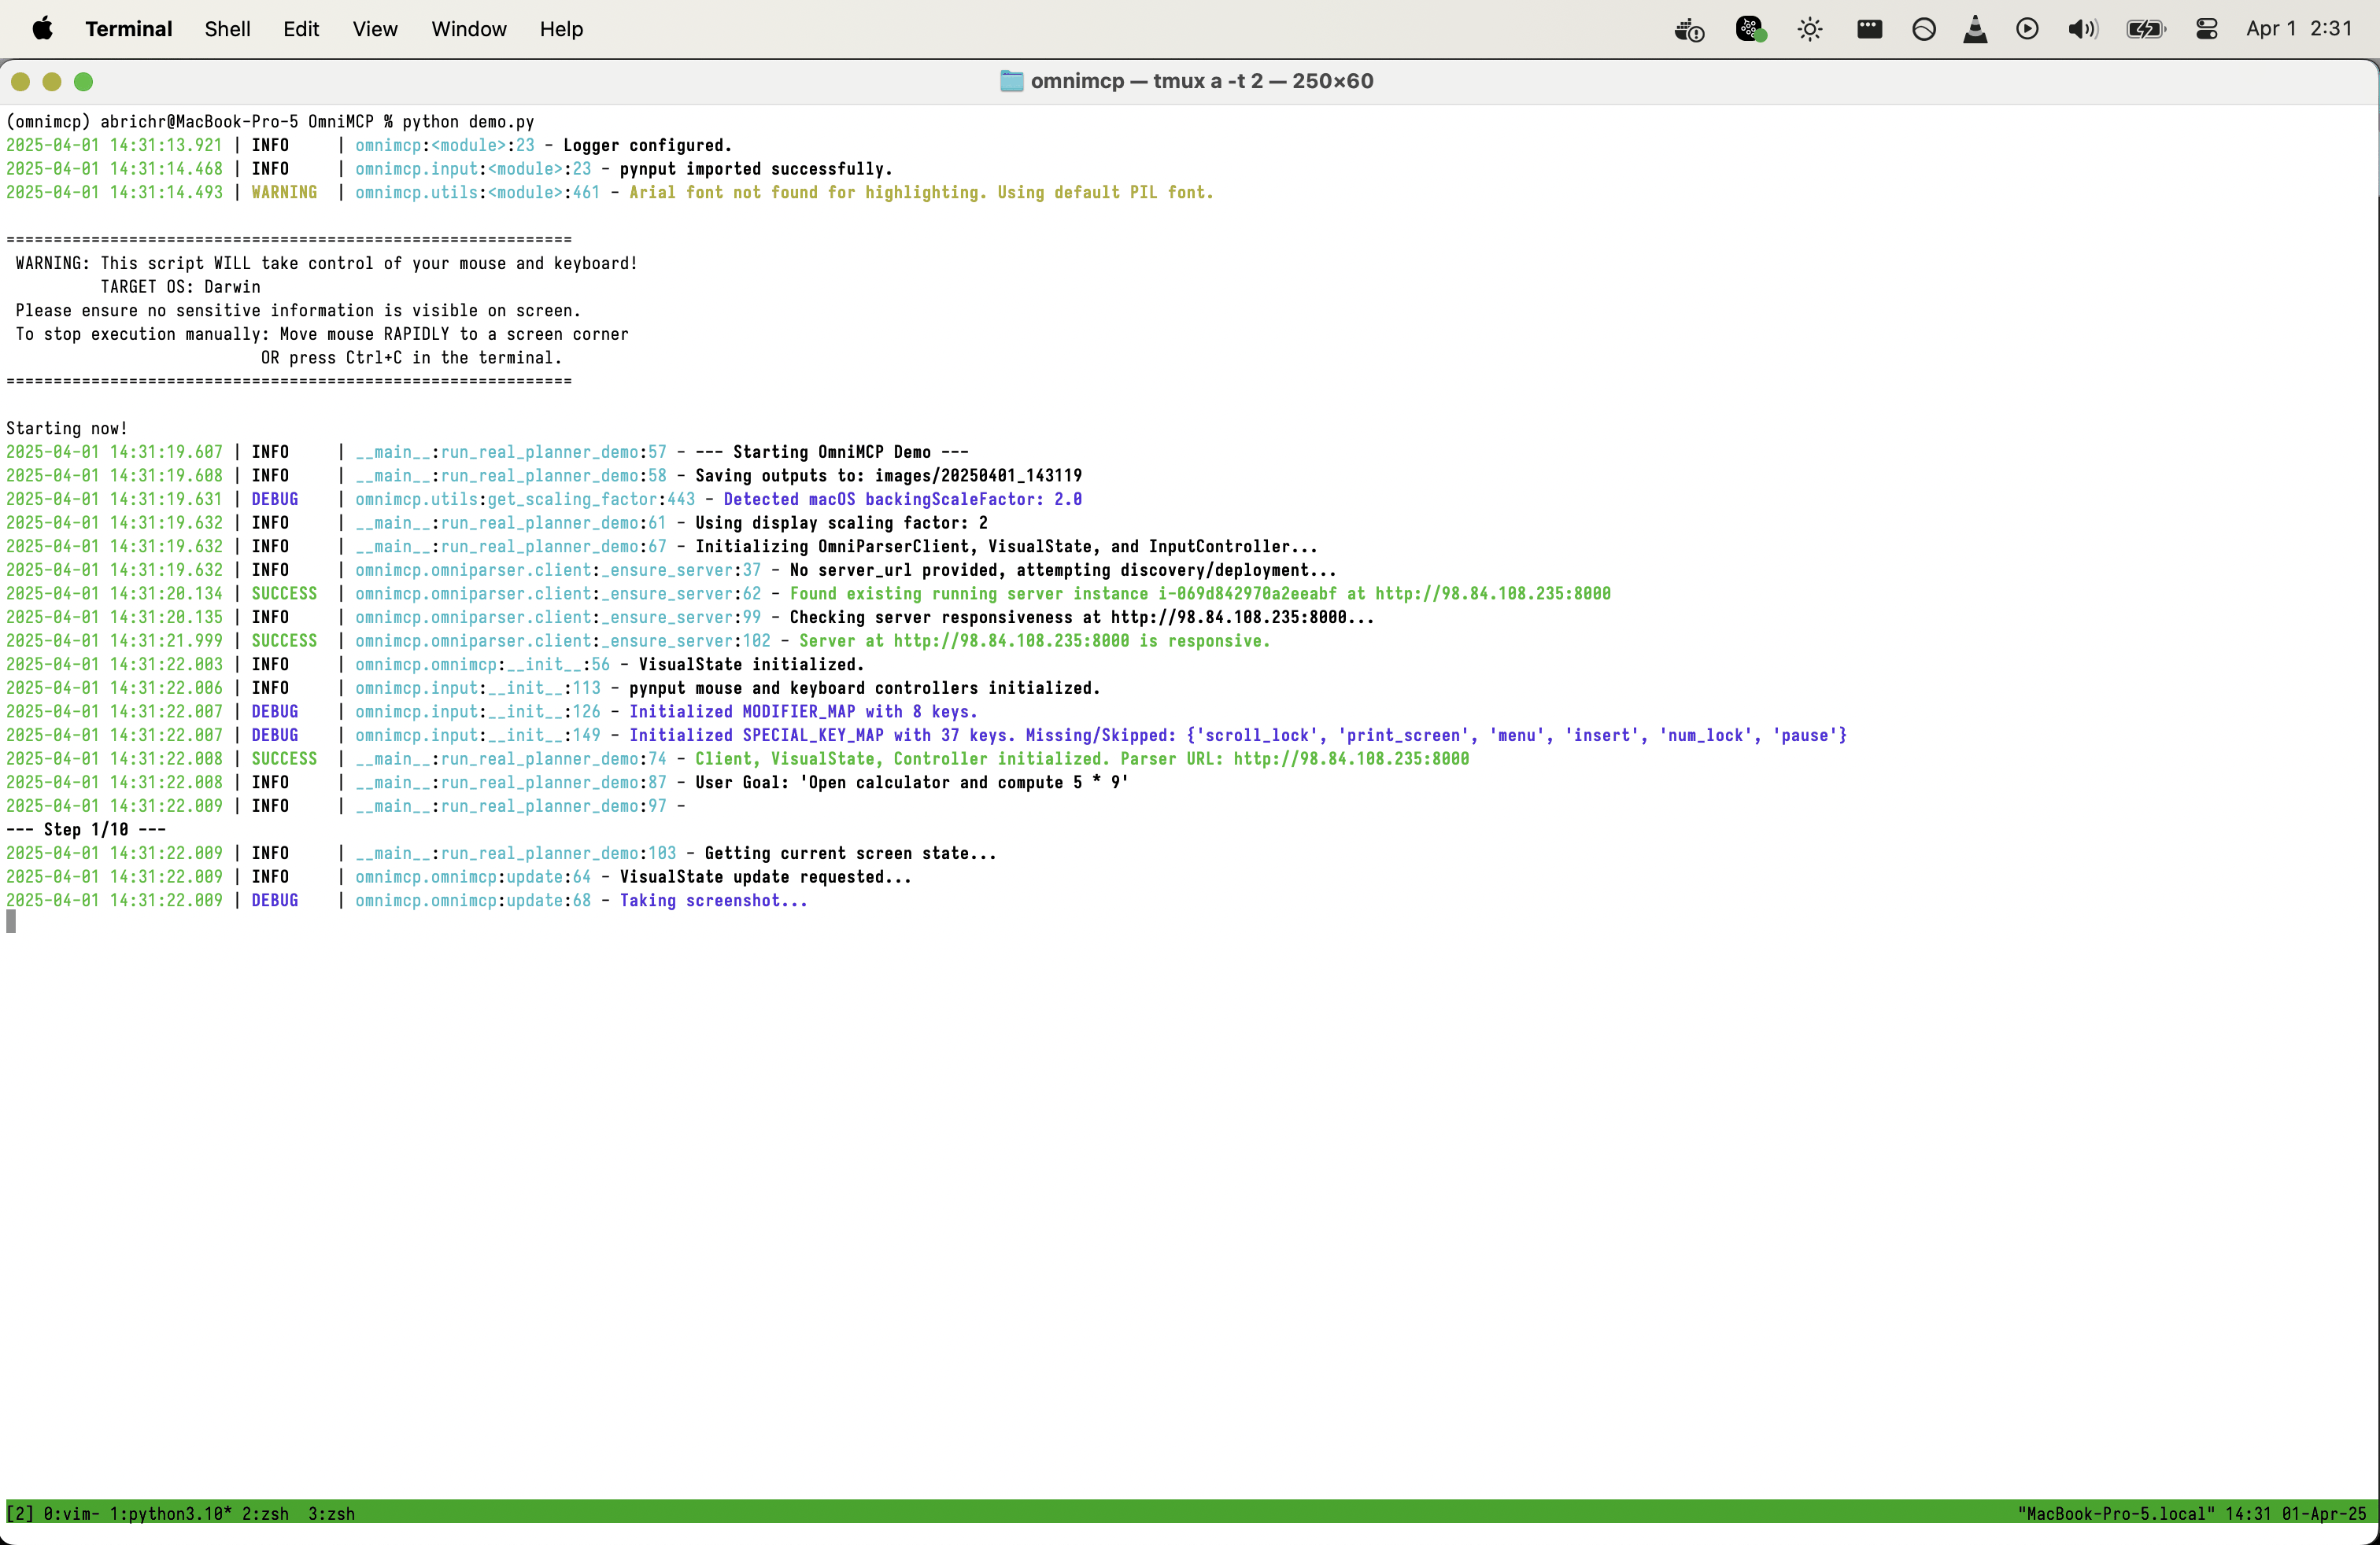Open Control Center toggles icon
Screen dimensions: 2380x1545
click(2207, 29)
